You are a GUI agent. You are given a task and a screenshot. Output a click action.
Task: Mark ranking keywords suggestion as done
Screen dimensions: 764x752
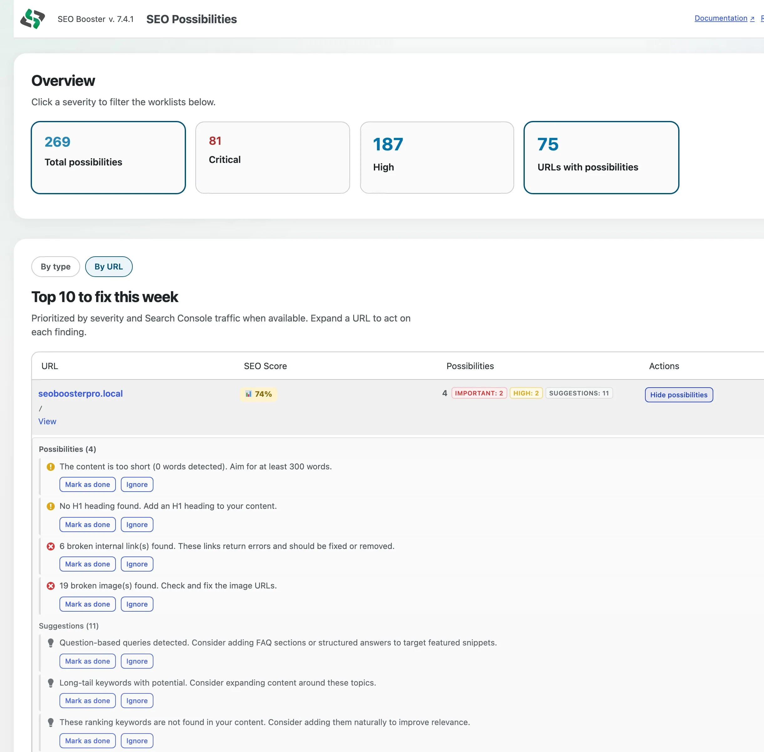click(88, 741)
